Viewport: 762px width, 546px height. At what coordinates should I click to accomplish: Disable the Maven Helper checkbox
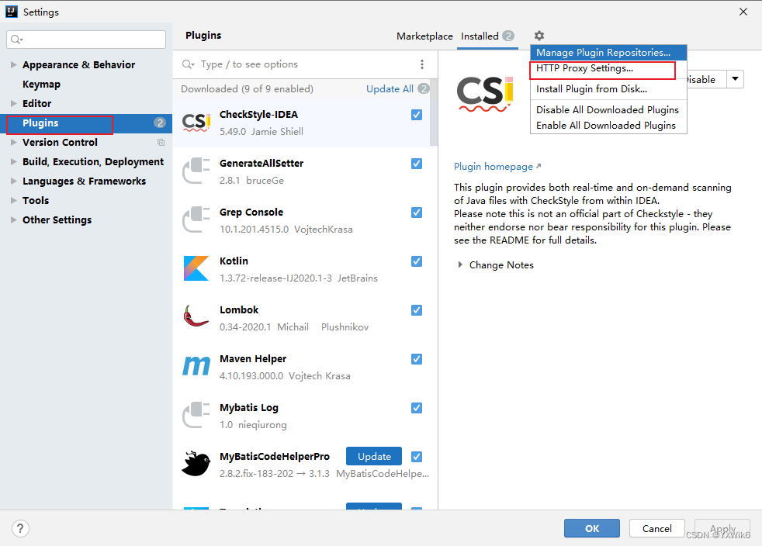[417, 359]
